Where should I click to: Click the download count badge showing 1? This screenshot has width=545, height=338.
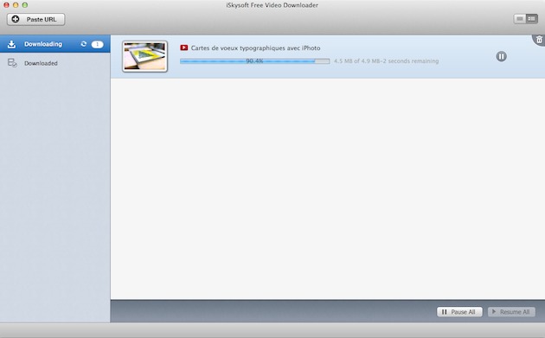click(97, 44)
